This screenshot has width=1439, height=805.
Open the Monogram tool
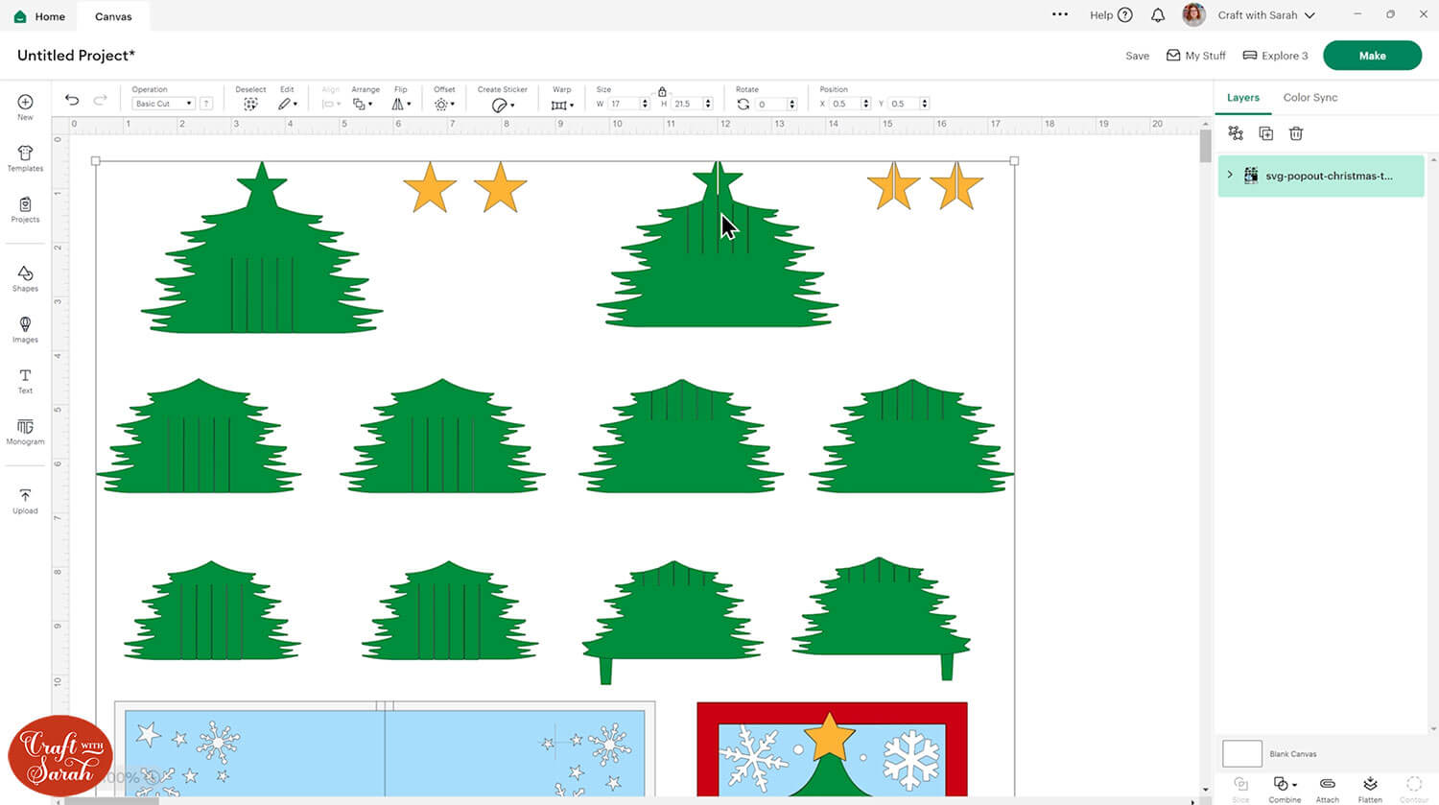pyautogui.click(x=25, y=431)
